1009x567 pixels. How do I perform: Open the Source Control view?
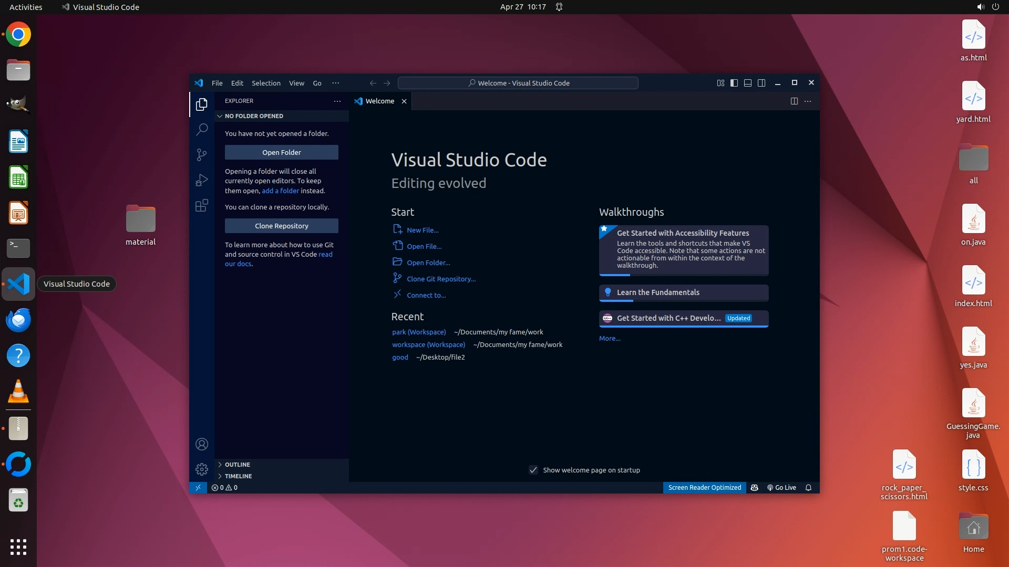pyautogui.click(x=202, y=154)
